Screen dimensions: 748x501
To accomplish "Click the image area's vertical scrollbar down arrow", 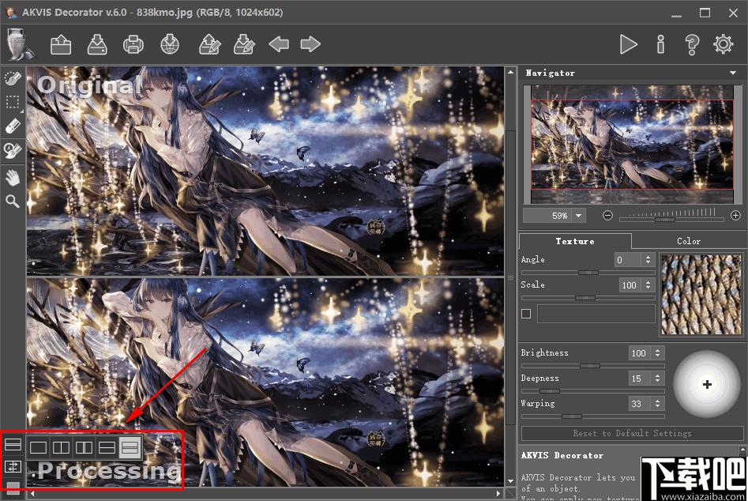I will click(510, 481).
